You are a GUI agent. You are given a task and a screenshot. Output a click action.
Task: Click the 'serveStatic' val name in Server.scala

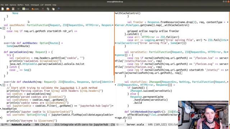[x=138, y=52]
